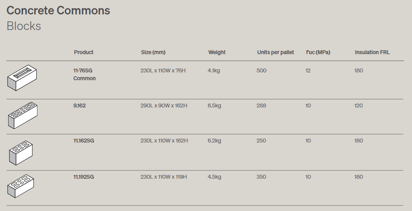Click the 11-76SG Common block illustration
This screenshot has width=412, height=211.
pyautogui.click(x=22, y=78)
